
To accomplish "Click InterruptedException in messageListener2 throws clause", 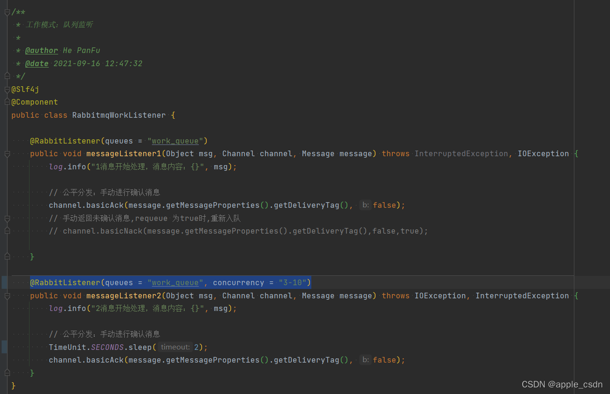I will [x=522, y=295].
